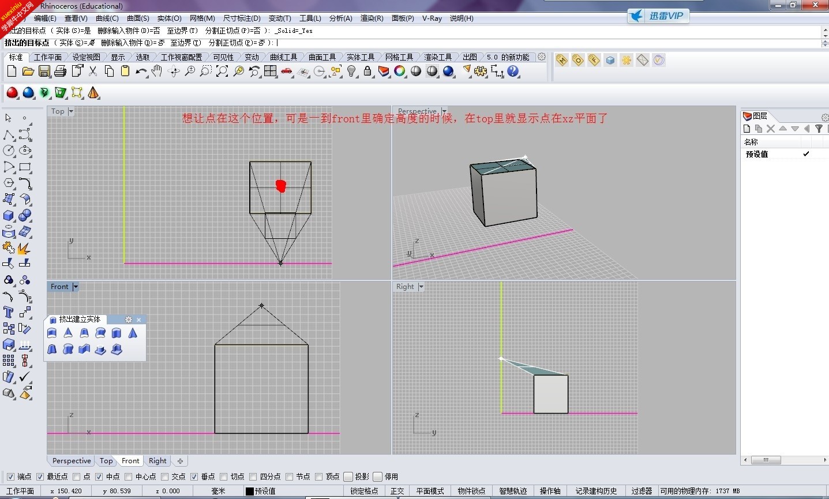Select the 预设值 layer row in layer panel
Image resolution: width=829 pixels, height=499 pixels.
tap(785, 154)
